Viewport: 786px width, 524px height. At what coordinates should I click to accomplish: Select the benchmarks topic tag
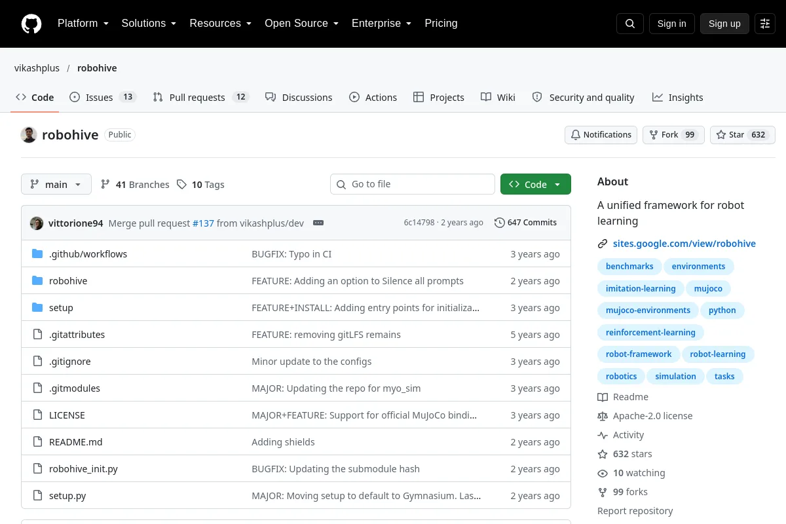coord(629,267)
